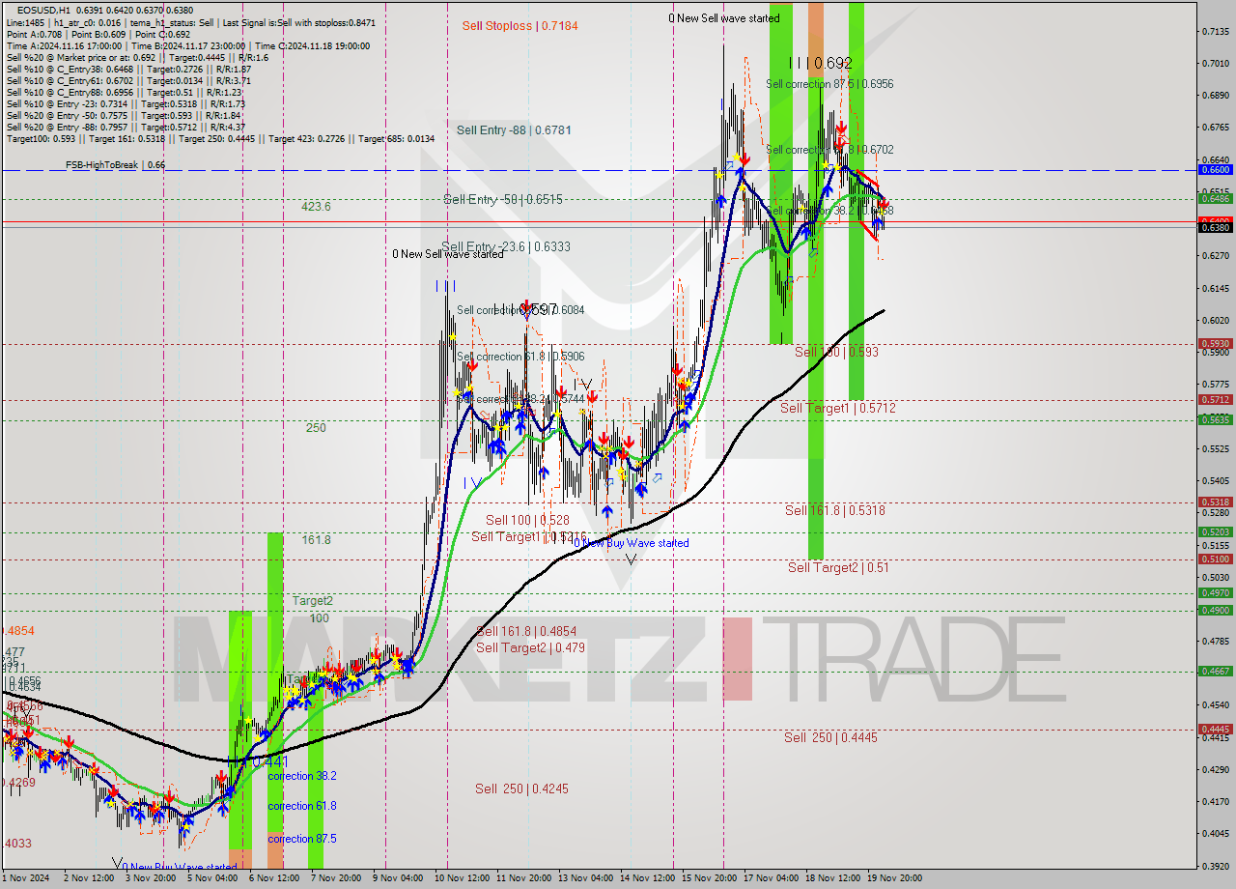Screen dimensions: 1236x889
Task: Click the 'Sell Target2 | 0.51' label
Action: [x=838, y=567]
